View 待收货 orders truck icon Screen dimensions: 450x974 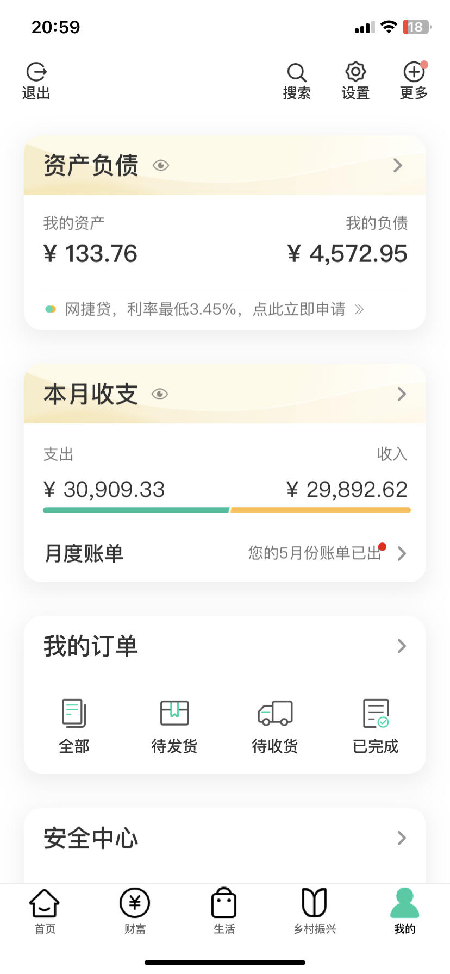coord(275,713)
